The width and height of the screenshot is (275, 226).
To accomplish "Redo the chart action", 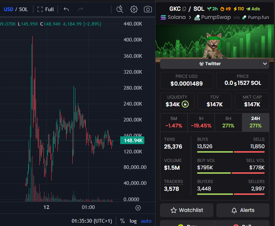I will pos(80,9).
